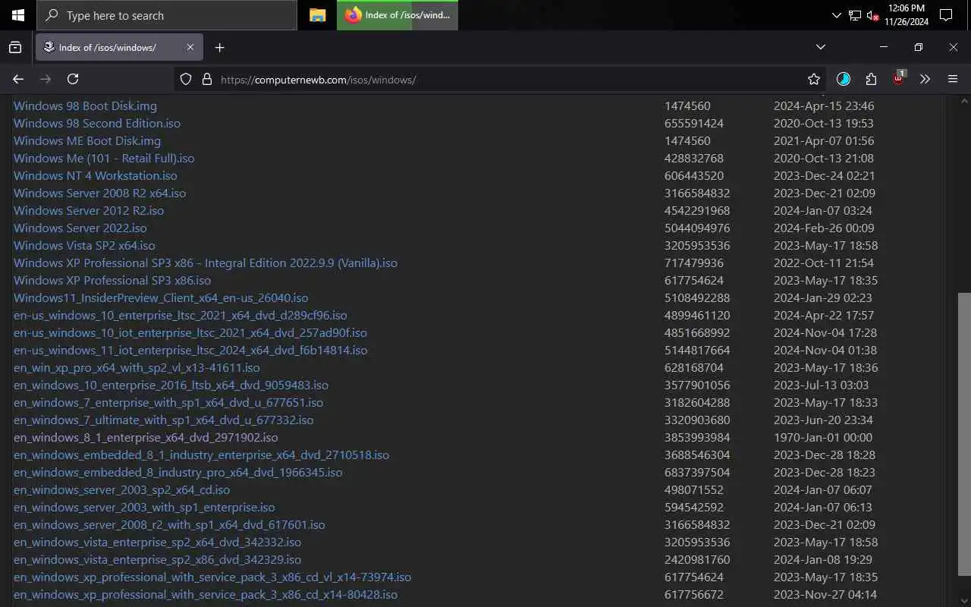Screen dimensions: 971x607
Task: Click en_windows_server_2003_with_sp1_enterprise.iso
Action: (144, 507)
